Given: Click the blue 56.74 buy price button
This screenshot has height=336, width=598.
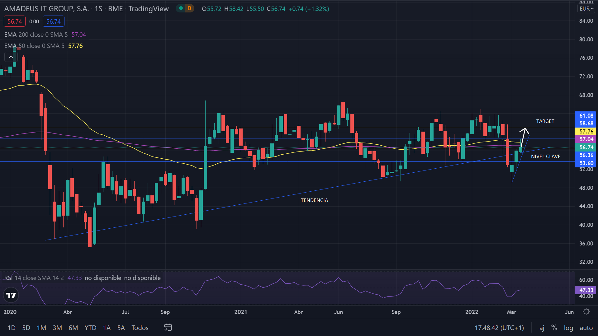Looking at the screenshot, I should (54, 21).
